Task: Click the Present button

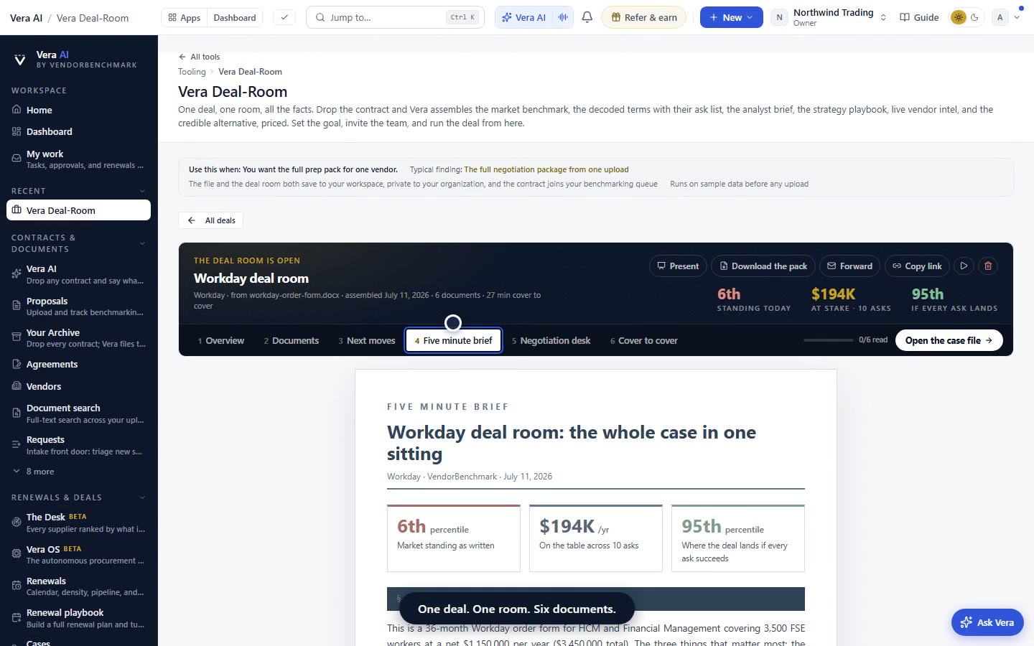Action: [x=678, y=266]
